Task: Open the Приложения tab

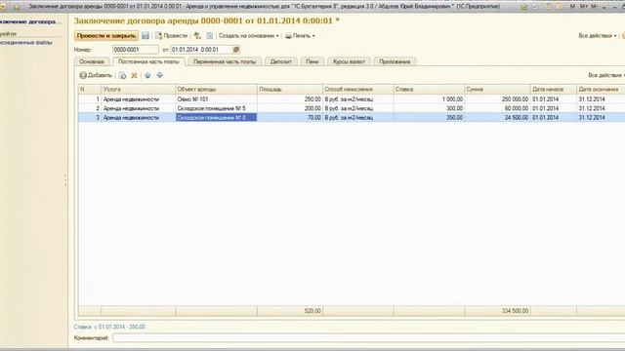Action: (x=395, y=61)
